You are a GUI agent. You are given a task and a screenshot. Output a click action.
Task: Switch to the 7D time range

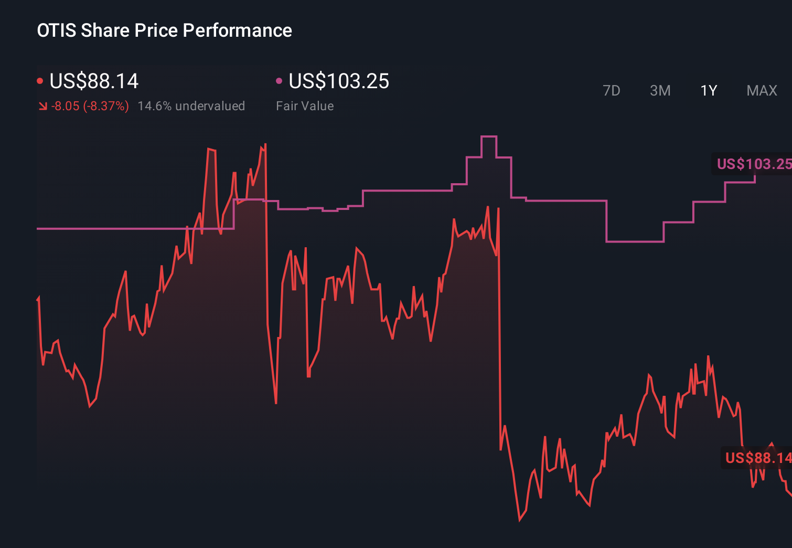coord(612,90)
